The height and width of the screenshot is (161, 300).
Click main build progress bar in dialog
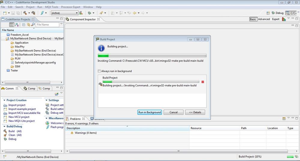[x=152, y=56]
